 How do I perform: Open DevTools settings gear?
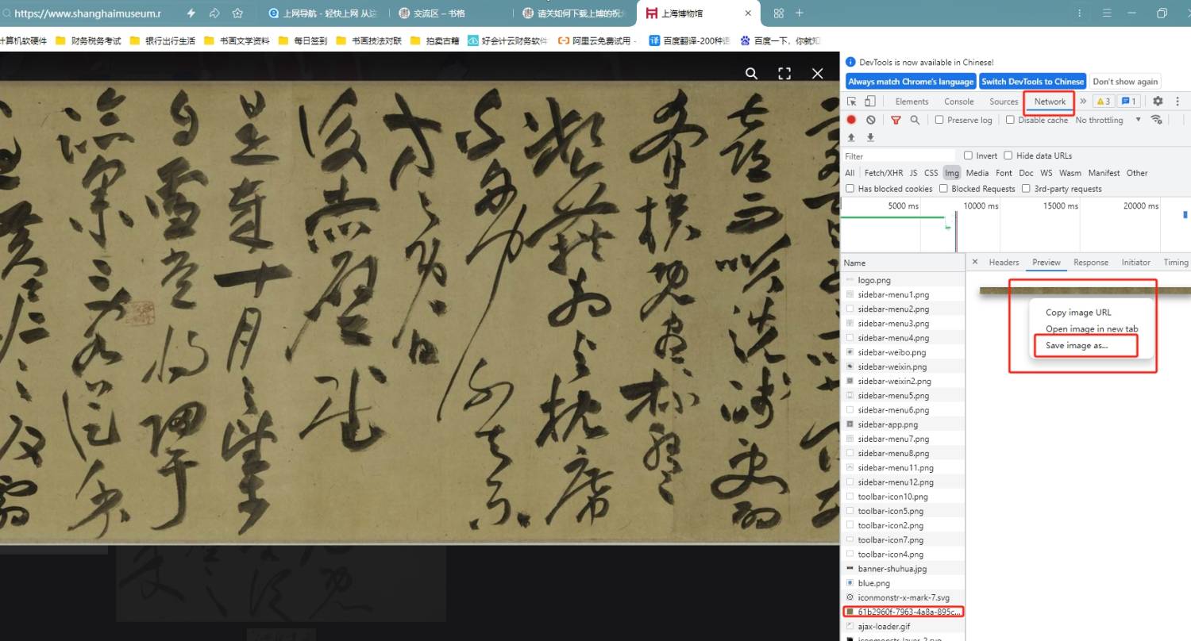pos(1158,102)
